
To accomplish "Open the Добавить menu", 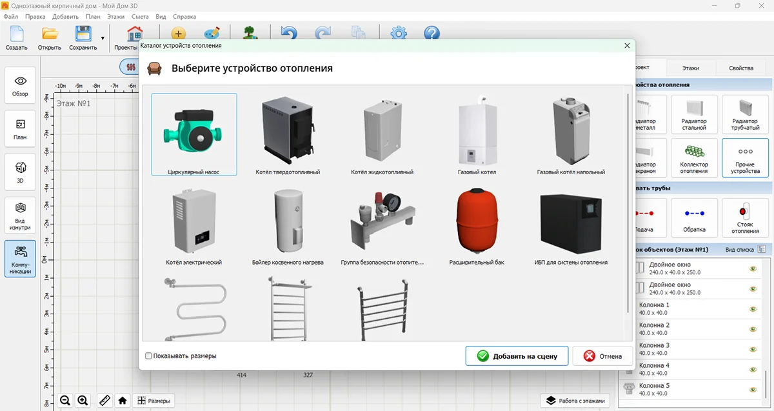I will click(x=66, y=16).
